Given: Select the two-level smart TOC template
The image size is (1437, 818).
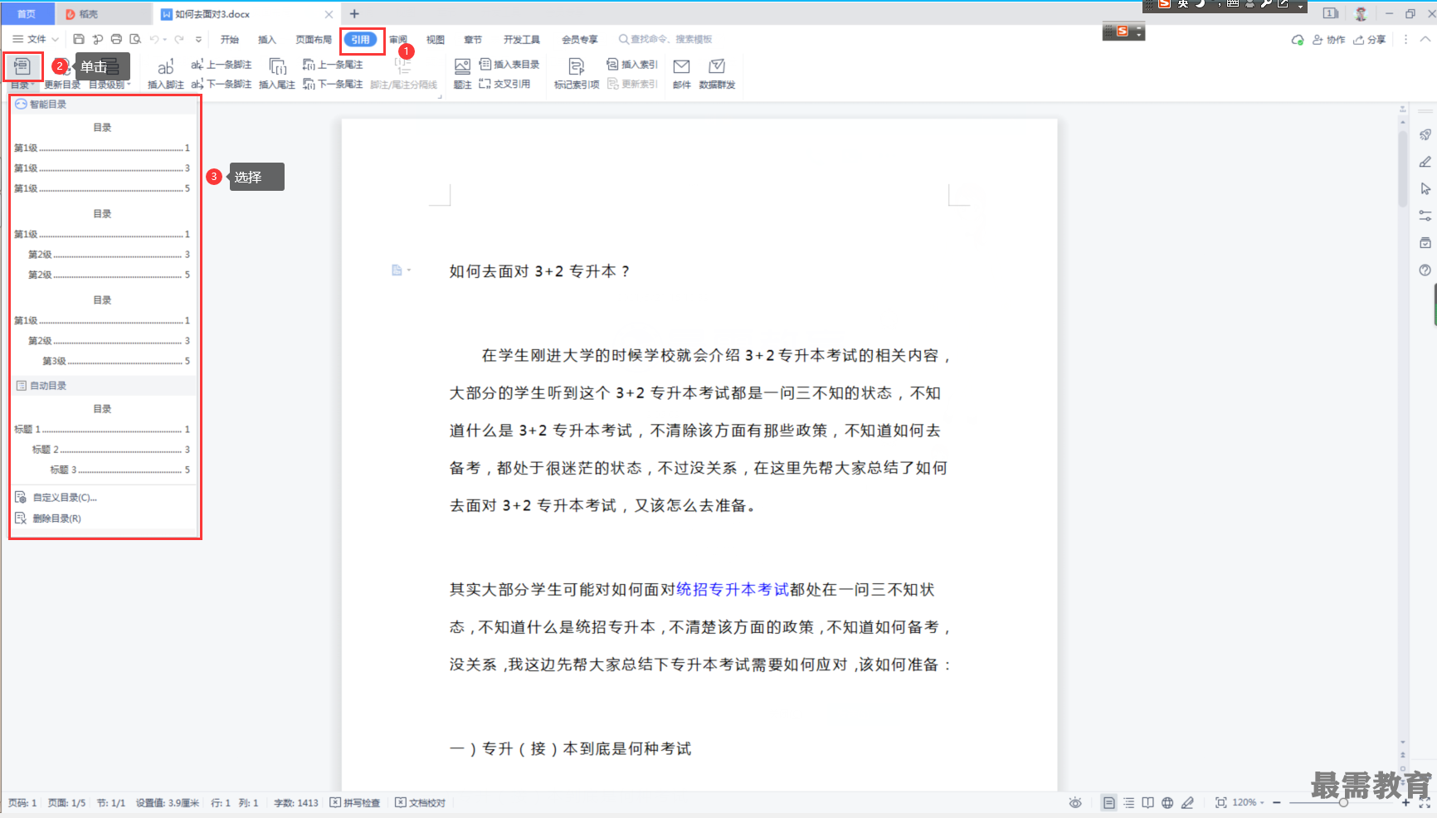Looking at the screenshot, I should point(102,244).
